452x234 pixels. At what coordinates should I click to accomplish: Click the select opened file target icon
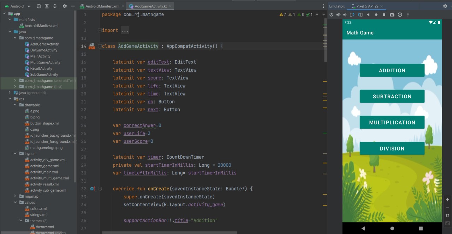[x=39, y=6]
